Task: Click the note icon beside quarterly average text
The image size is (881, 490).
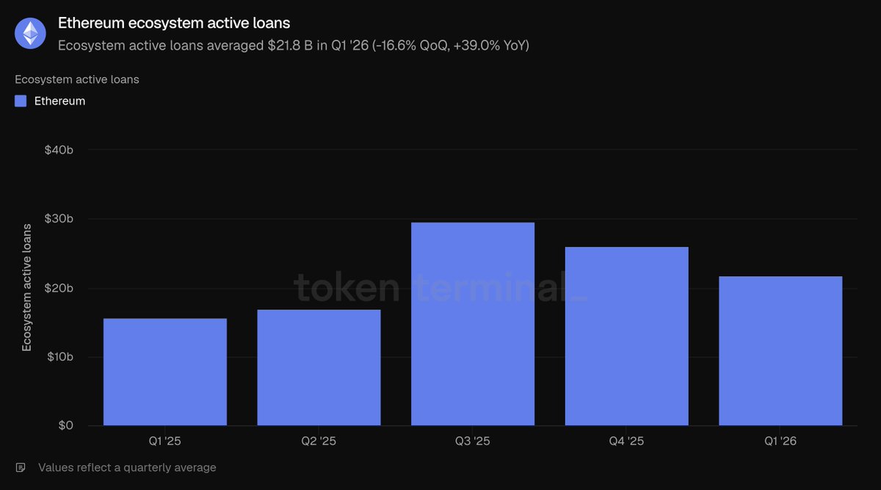Action: (x=21, y=467)
